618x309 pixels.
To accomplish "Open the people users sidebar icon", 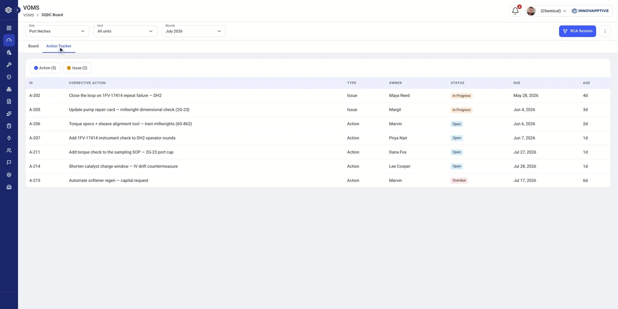I will pyautogui.click(x=9, y=150).
